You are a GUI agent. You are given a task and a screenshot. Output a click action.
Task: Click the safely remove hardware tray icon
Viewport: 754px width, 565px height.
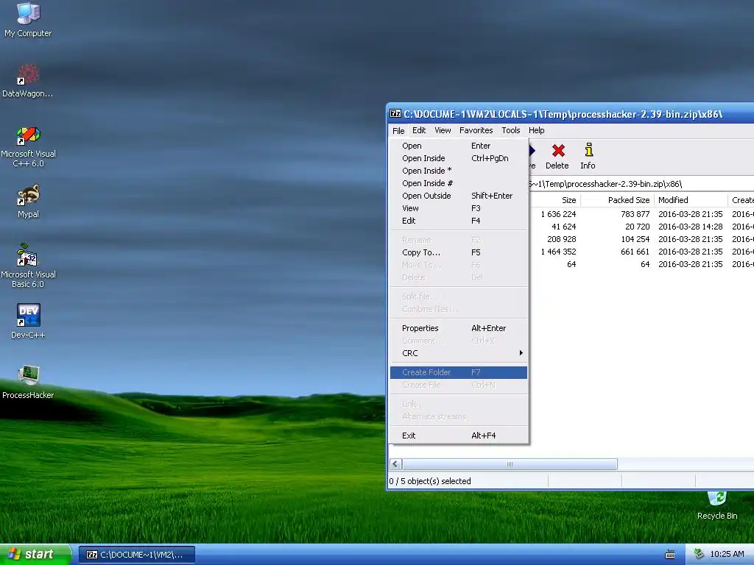click(x=700, y=554)
